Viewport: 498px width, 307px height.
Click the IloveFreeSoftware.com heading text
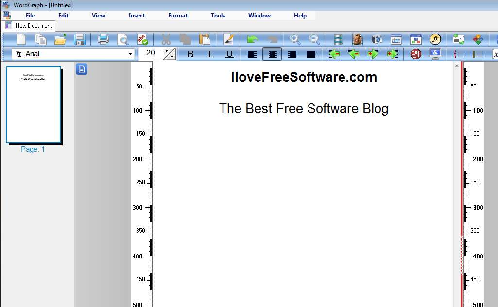(304, 77)
